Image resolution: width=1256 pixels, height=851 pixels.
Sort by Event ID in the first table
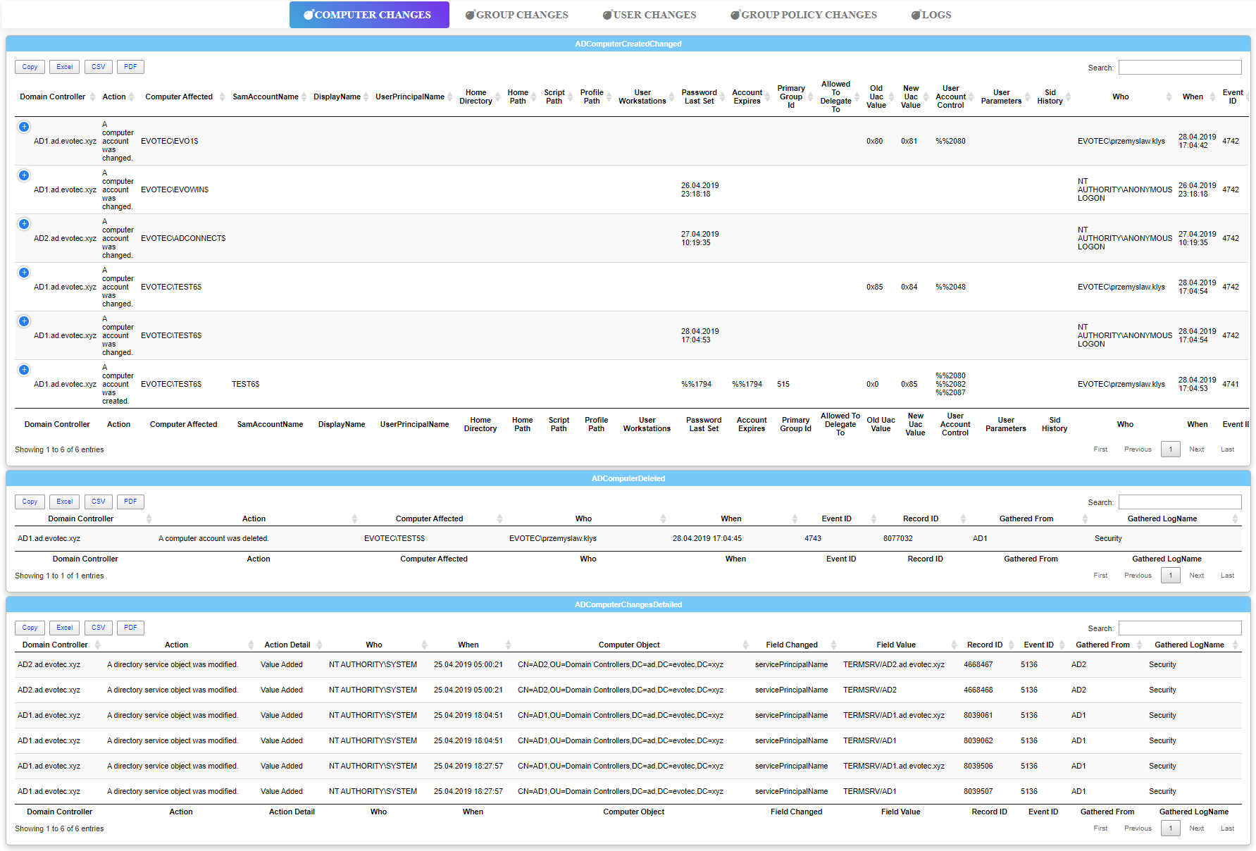1232,97
